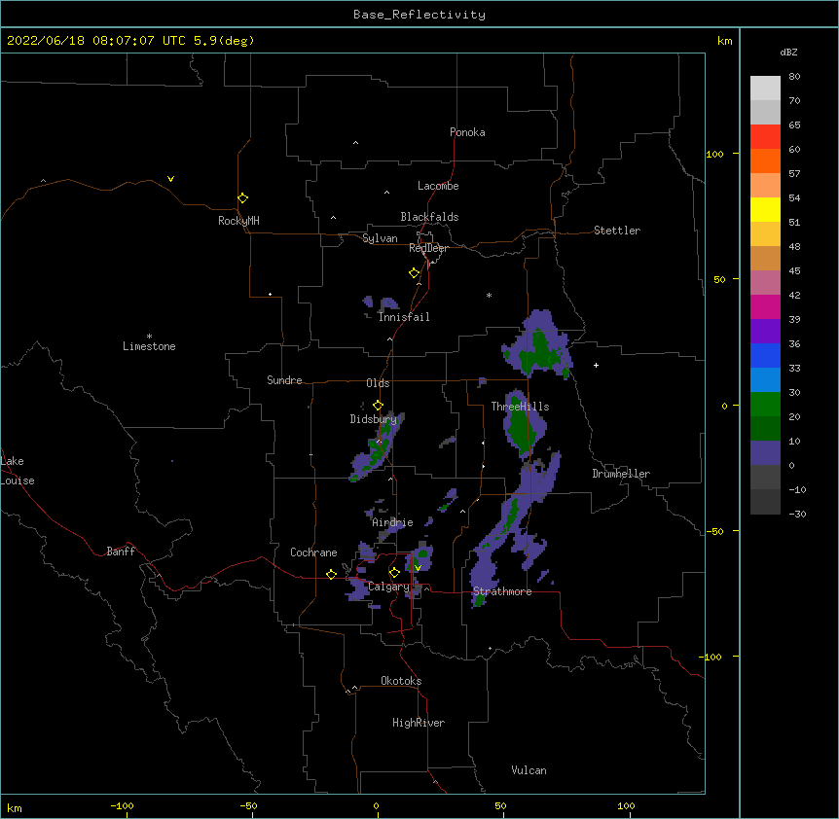
Task: Click the Calgary city label
Action: (x=388, y=587)
